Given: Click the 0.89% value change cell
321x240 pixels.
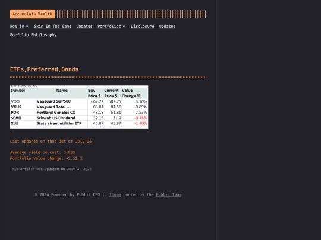Looking at the screenshot, I should (x=141, y=107).
